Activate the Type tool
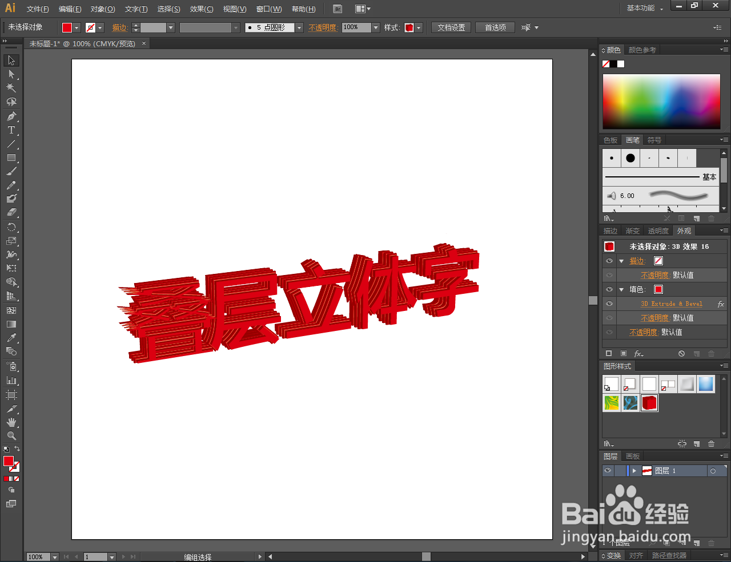Screen dimensions: 731x562 pyautogui.click(x=10, y=130)
